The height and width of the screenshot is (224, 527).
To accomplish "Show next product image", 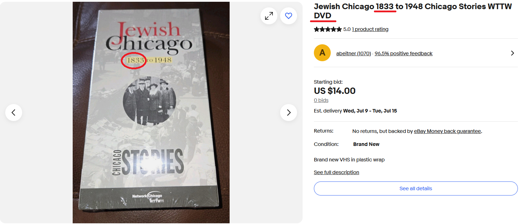I will pos(289,113).
